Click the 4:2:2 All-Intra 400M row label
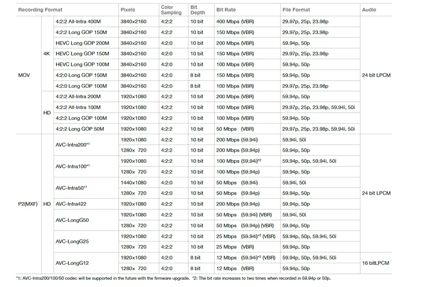The image size is (422, 287). [x=81, y=21]
